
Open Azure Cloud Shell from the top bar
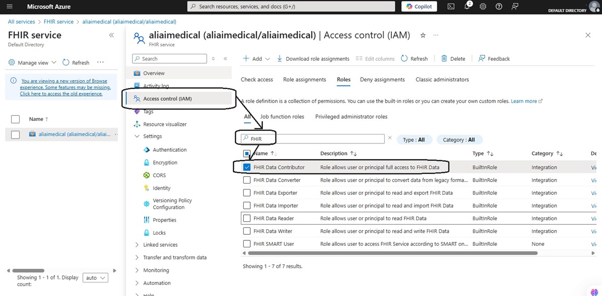click(x=450, y=7)
